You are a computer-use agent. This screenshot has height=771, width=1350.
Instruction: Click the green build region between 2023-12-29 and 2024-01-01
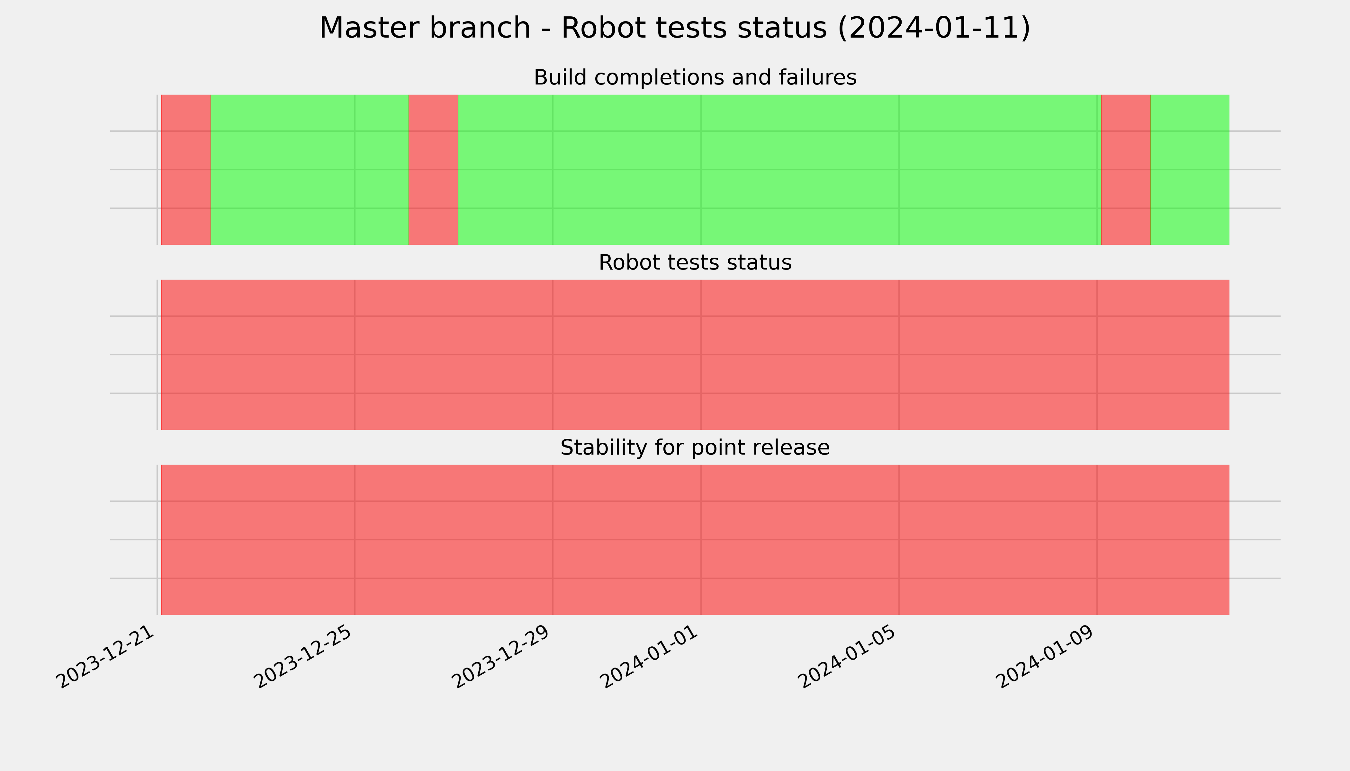coord(627,169)
